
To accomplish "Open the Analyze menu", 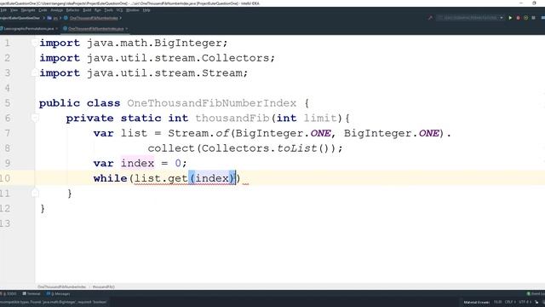I will click(57, 10).
